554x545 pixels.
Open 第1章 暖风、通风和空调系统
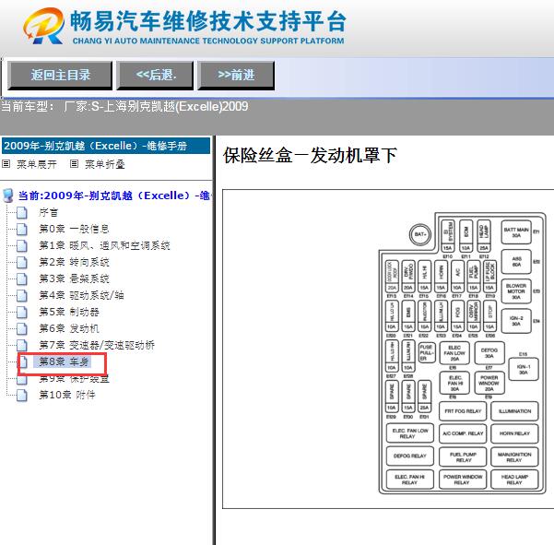click(104, 245)
